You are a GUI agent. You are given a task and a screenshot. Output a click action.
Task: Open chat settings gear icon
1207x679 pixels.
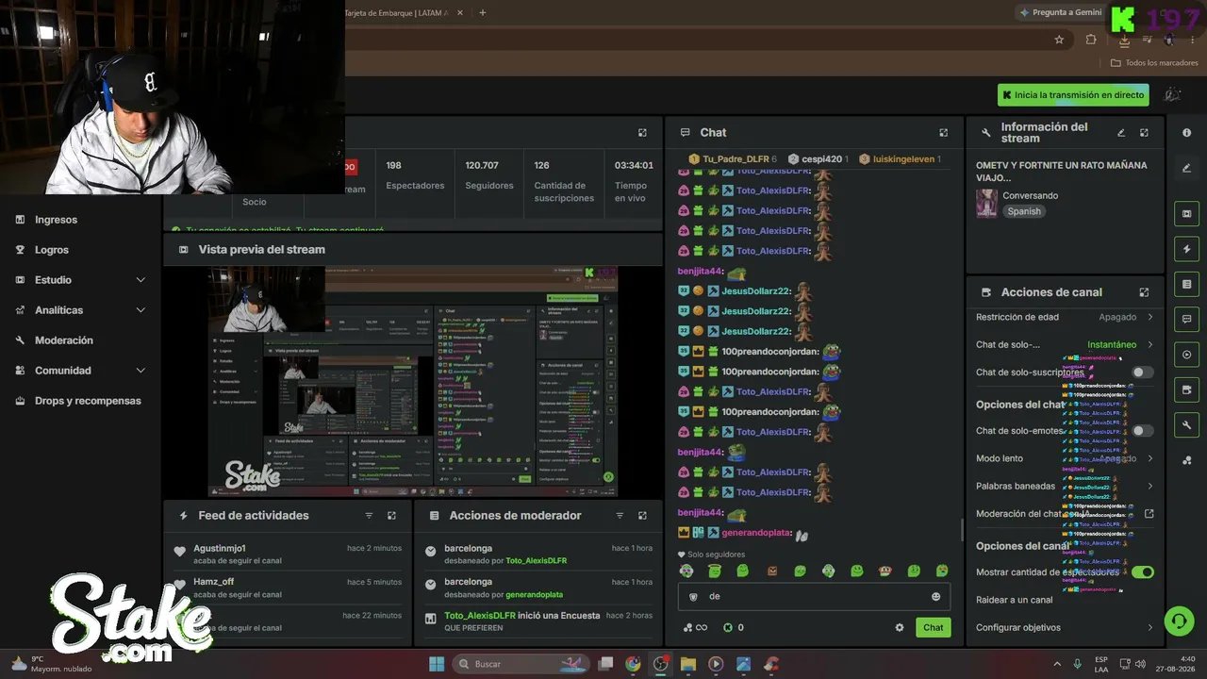click(x=899, y=628)
